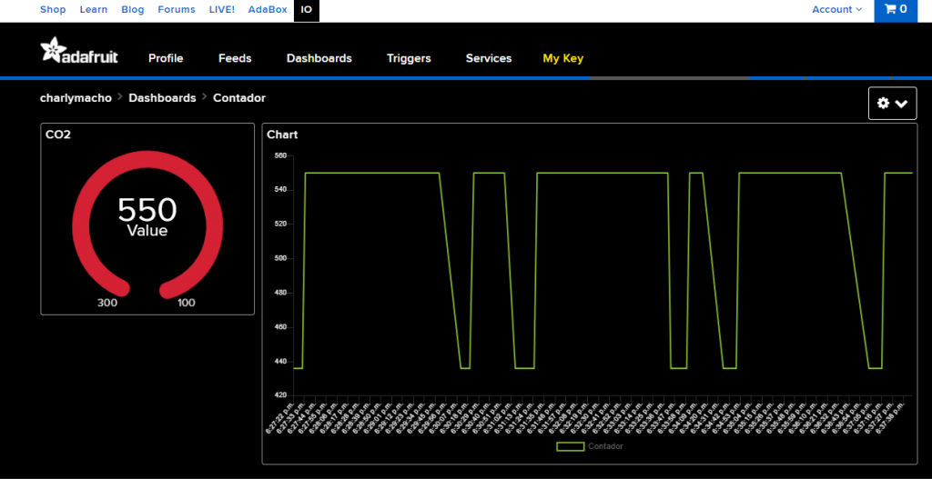The width and height of the screenshot is (932, 479).
Task: Visit the Forums link
Action: [176, 10]
